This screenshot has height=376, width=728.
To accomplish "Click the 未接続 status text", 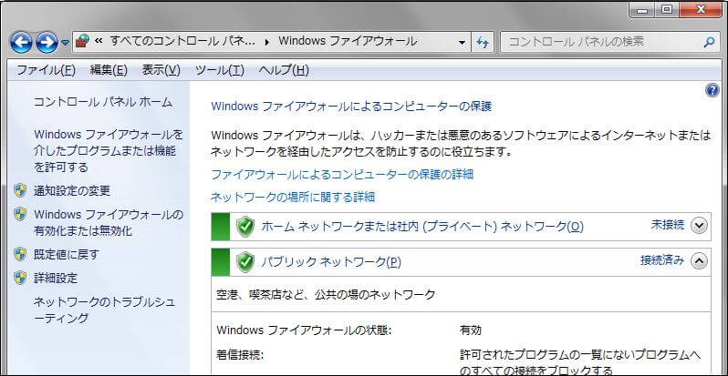I will (x=668, y=226).
